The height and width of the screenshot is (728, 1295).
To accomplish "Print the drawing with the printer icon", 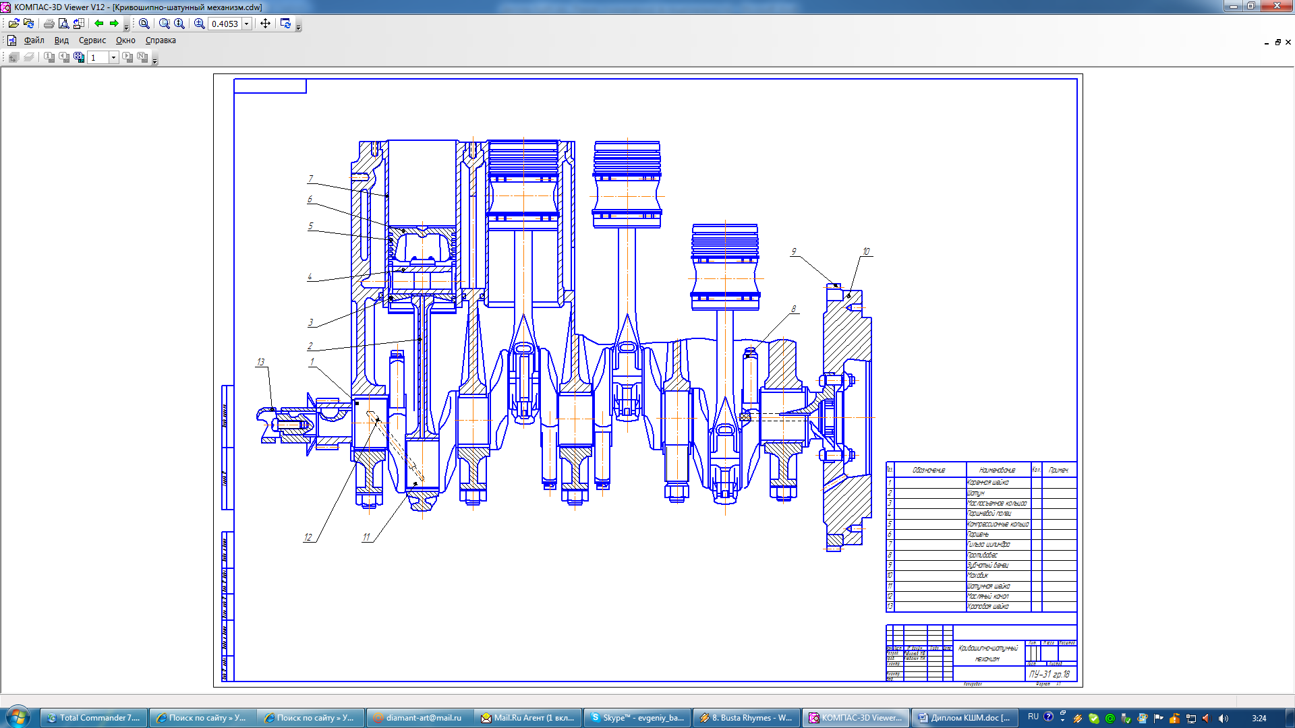I will [x=49, y=24].
